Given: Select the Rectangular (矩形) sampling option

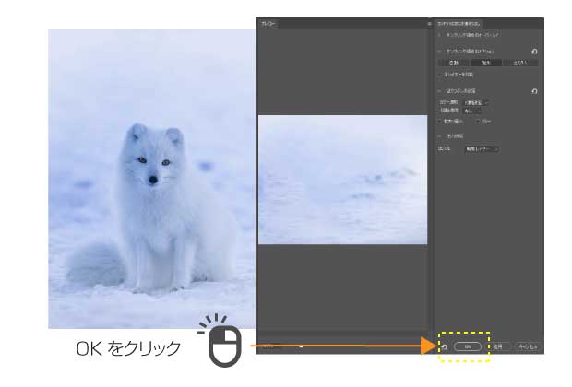Looking at the screenshot, I should 487,63.
